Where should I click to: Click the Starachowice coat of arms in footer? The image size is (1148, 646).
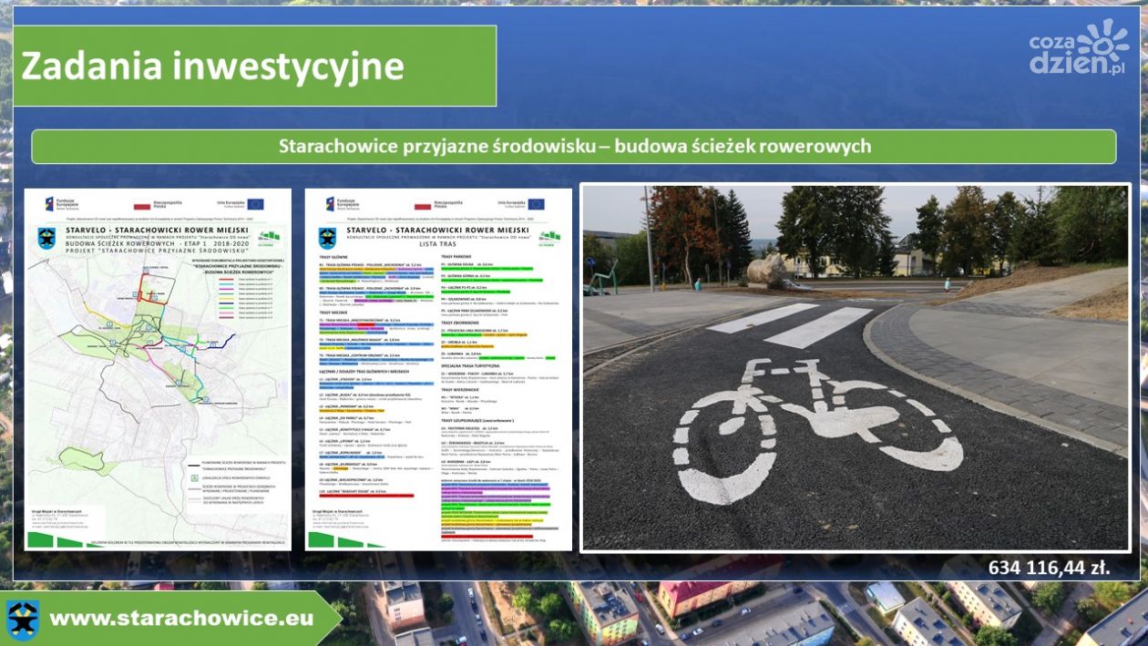click(x=23, y=619)
